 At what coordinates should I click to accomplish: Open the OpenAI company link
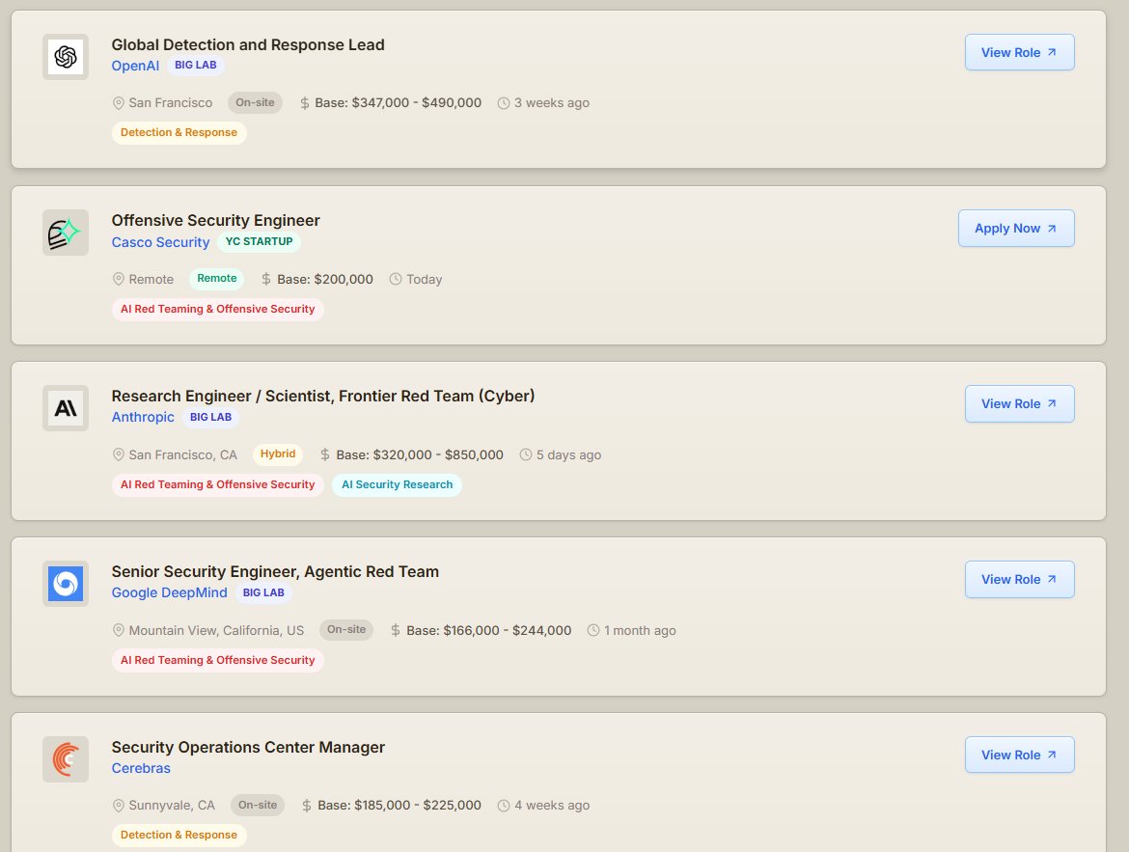pyautogui.click(x=135, y=66)
